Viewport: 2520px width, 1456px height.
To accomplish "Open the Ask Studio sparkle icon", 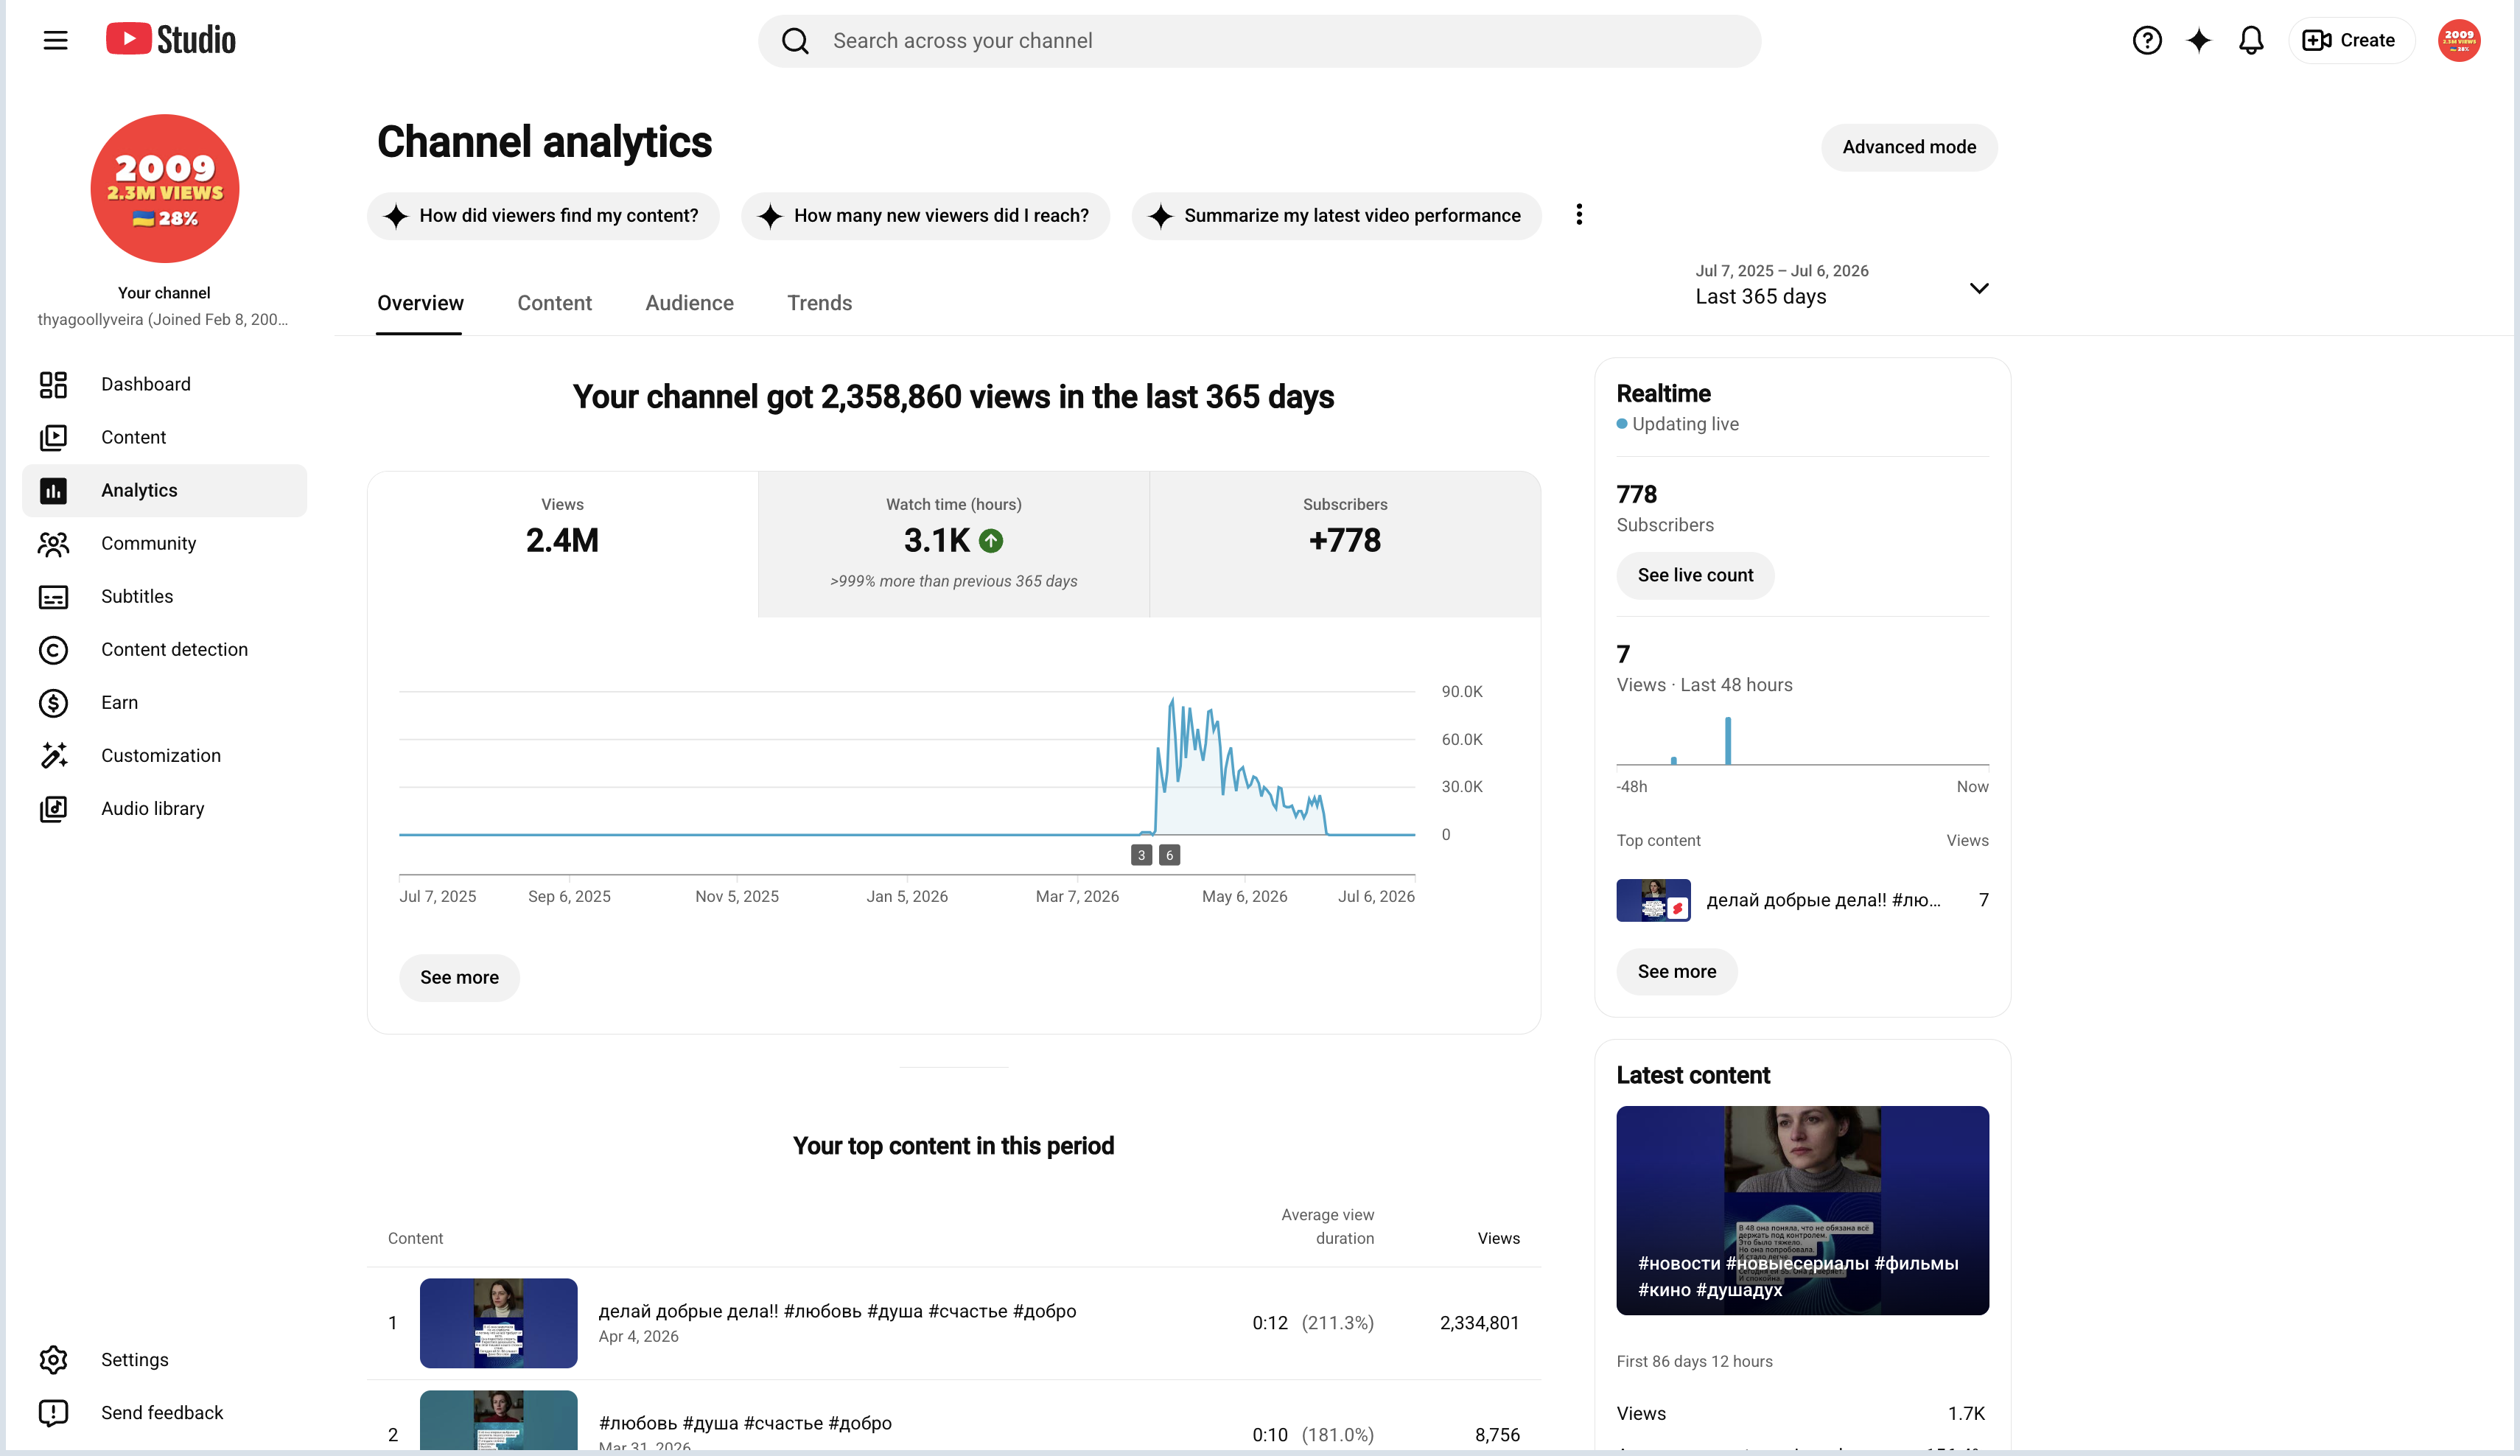I will (x=2198, y=40).
